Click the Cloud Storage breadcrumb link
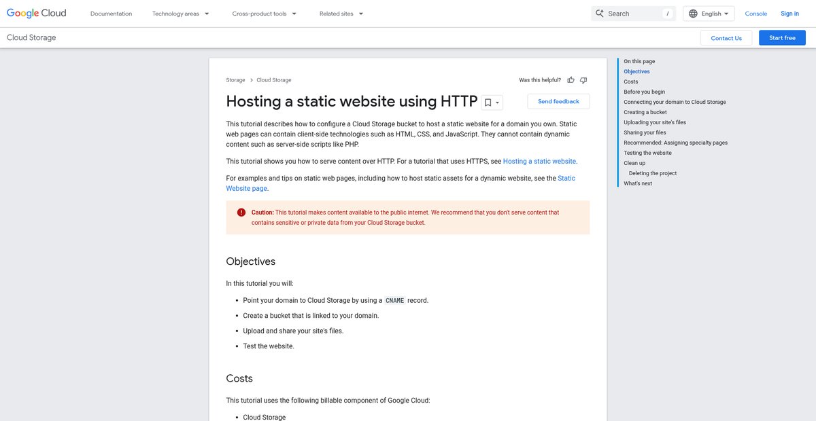Image resolution: width=816 pixels, height=421 pixels. tap(273, 80)
